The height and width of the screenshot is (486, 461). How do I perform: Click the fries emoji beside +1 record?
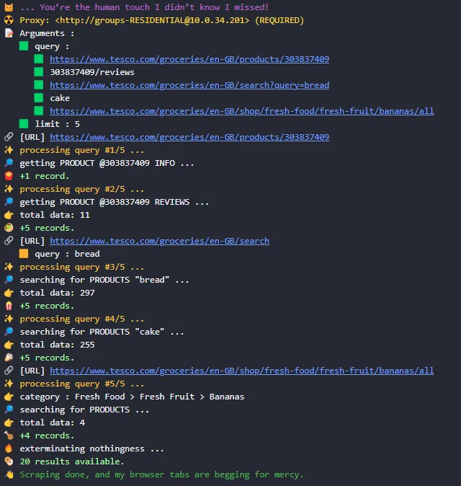(x=9, y=176)
